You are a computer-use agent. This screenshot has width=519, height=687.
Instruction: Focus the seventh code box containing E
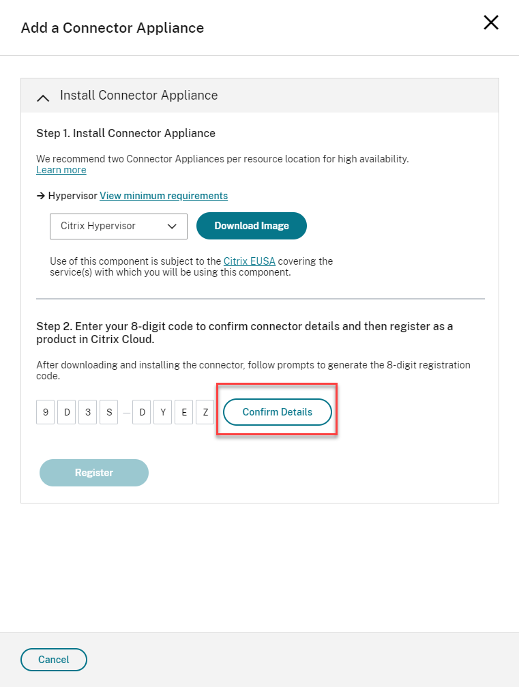pyautogui.click(x=184, y=412)
